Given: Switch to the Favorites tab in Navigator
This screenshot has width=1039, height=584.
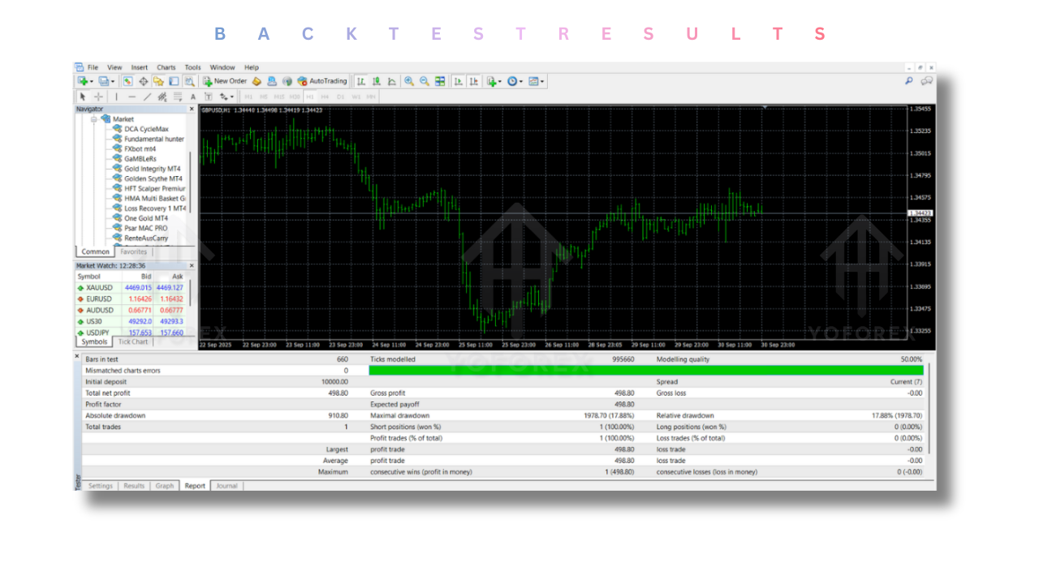Looking at the screenshot, I should coord(134,251).
